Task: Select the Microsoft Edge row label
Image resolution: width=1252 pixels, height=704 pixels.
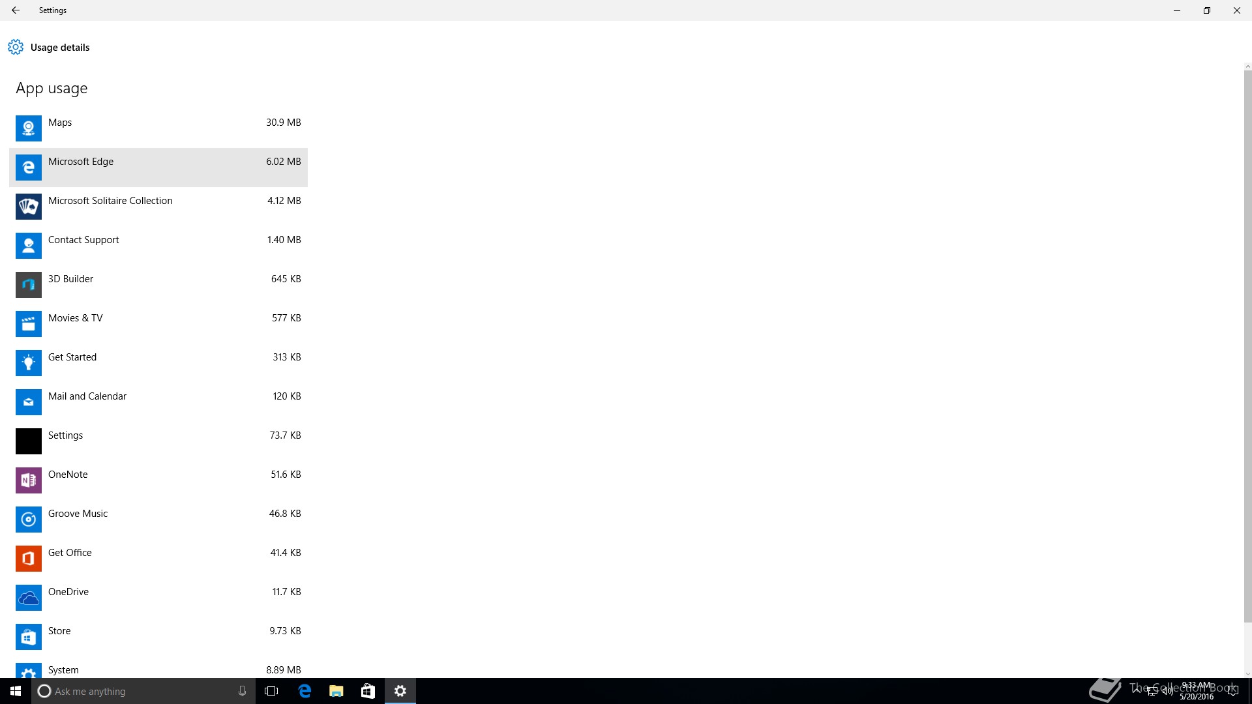Action: coord(81,162)
